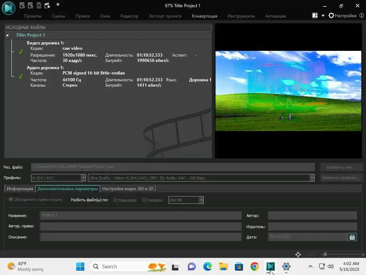Click the Дата date field
The image size is (366, 275).
click(x=308, y=237)
